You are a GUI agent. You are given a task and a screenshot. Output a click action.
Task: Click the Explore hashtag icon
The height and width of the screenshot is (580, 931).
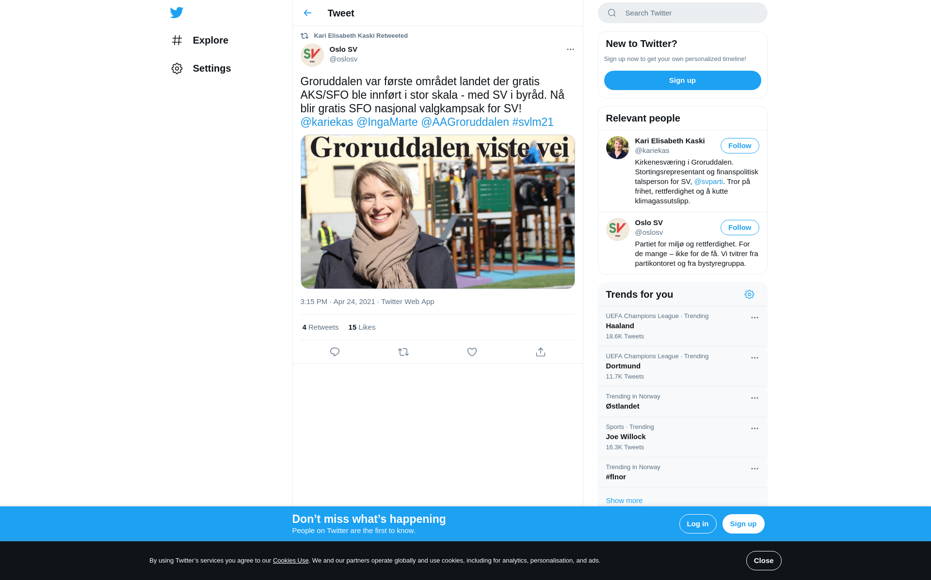(177, 40)
